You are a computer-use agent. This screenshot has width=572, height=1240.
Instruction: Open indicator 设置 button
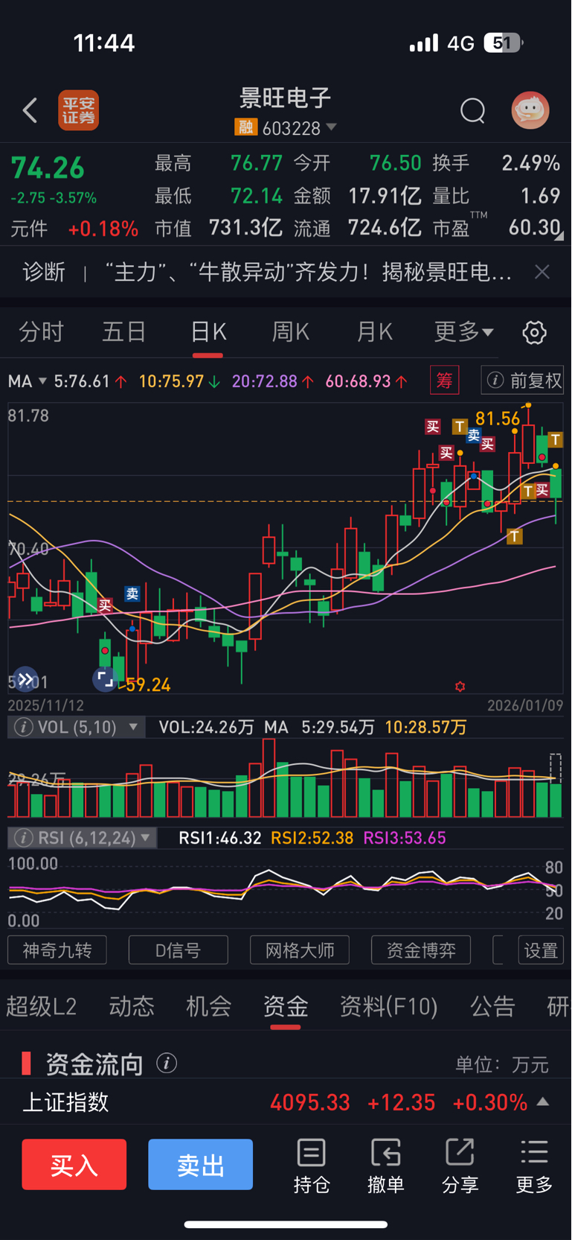point(541,950)
